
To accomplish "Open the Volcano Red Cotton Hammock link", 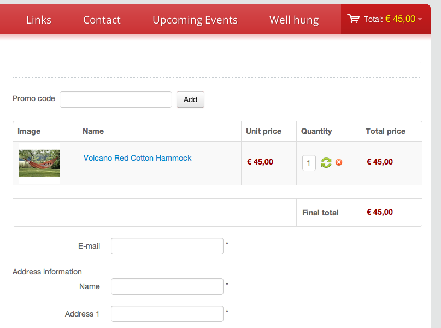I will pos(138,158).
